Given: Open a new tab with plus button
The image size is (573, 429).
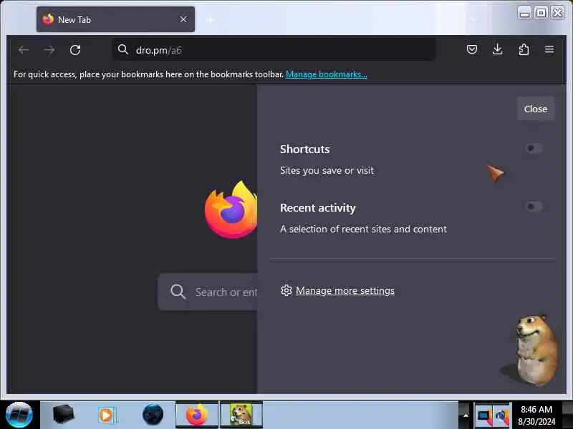Looking at the screenshot, I should (x=210, y=20).
